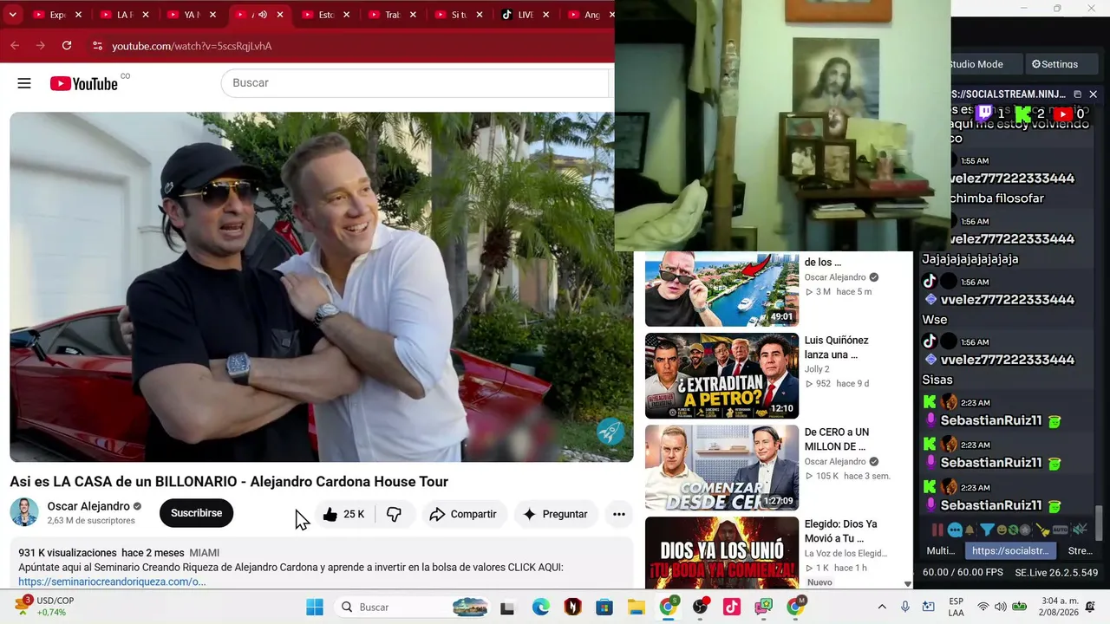This screenshot has height=624, width=1110.
Task: Select the 'Multi...' dock tab
Action: [x=941, y=550]
